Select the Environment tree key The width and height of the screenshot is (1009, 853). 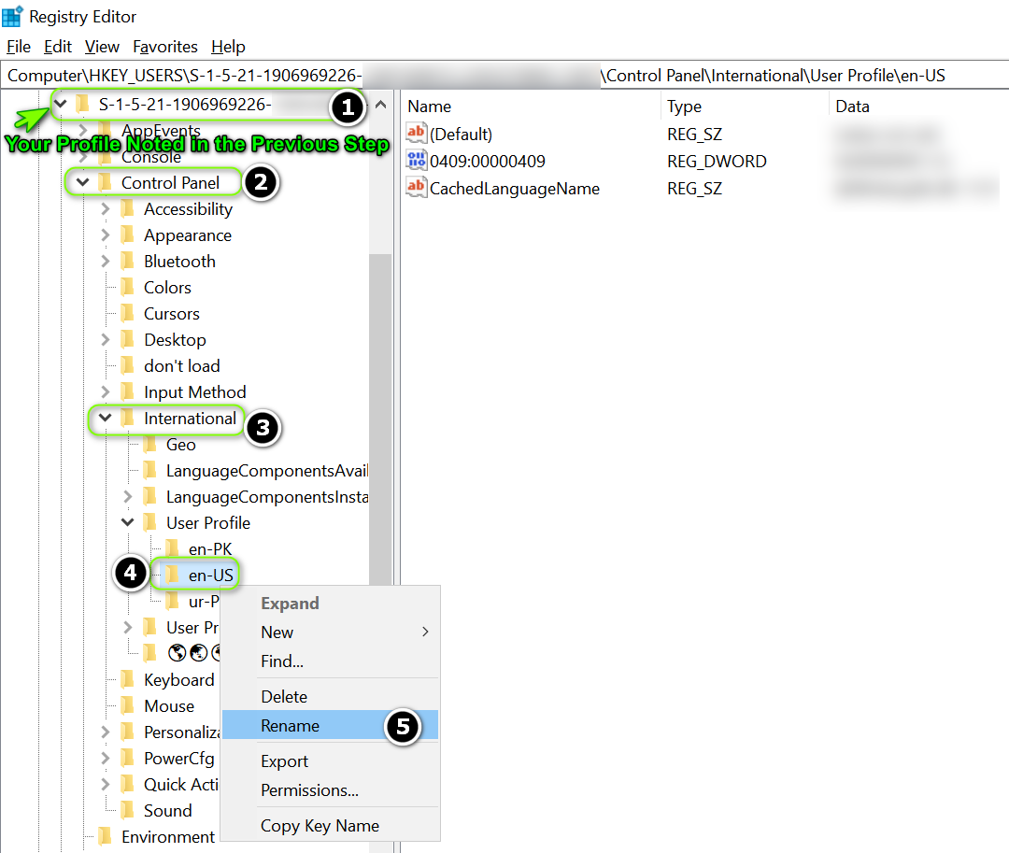[168, 837]
